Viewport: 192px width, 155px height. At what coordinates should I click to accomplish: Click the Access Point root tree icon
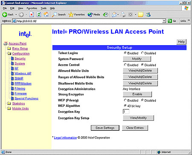pyautogui.click(x=6, y=43)
